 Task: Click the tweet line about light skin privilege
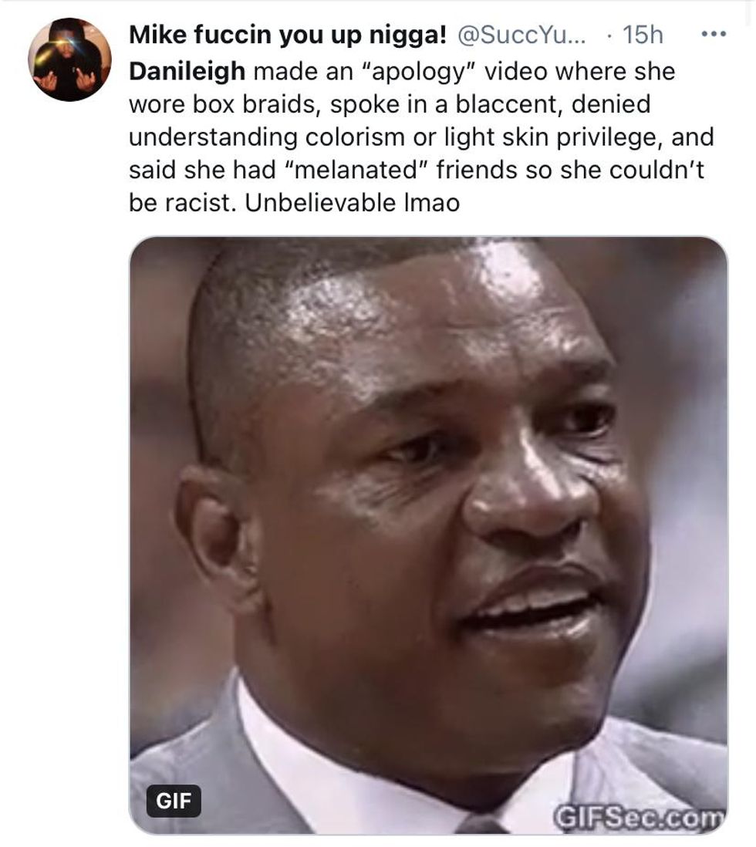pos(421,137)
